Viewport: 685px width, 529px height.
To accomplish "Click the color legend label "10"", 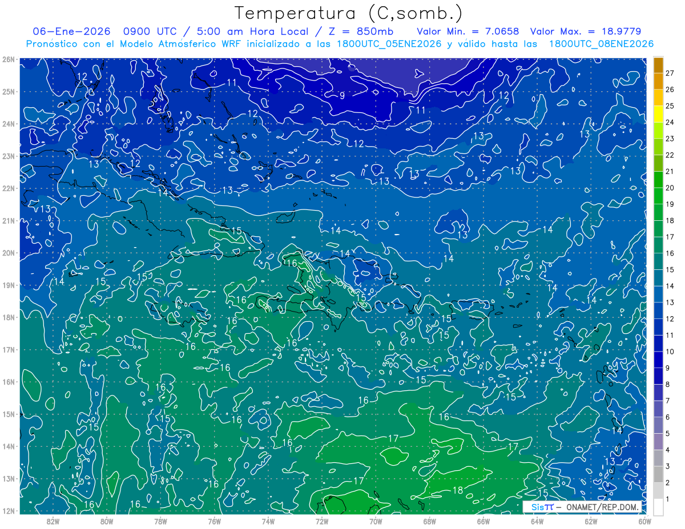I will tap(670, 352).
